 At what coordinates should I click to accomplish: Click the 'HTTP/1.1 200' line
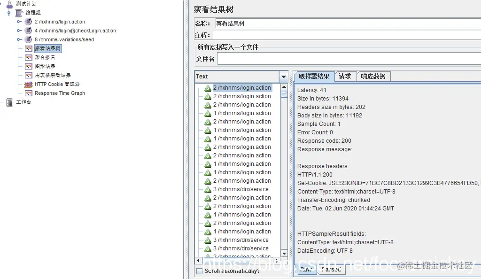[x=315, y=175]
